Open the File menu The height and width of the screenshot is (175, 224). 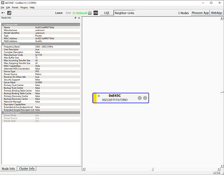tap(2, 7)
